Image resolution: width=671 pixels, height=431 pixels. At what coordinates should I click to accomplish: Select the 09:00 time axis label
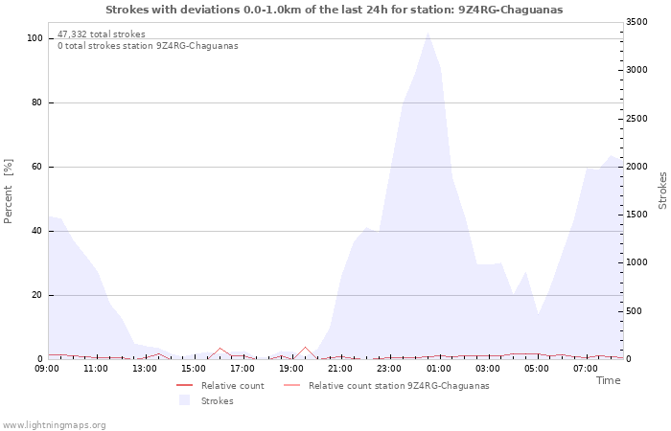click(47, 368)
